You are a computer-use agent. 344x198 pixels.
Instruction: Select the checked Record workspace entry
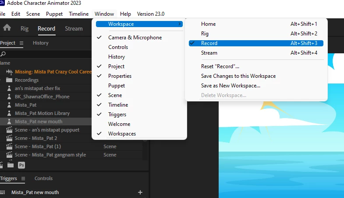coord(256,43)
